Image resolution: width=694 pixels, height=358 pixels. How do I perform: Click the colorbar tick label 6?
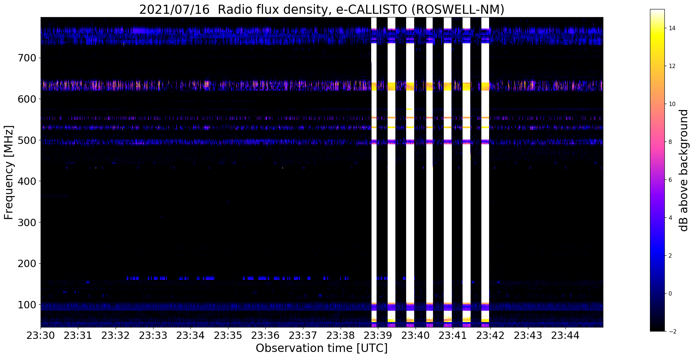click(x=670, y=180)
